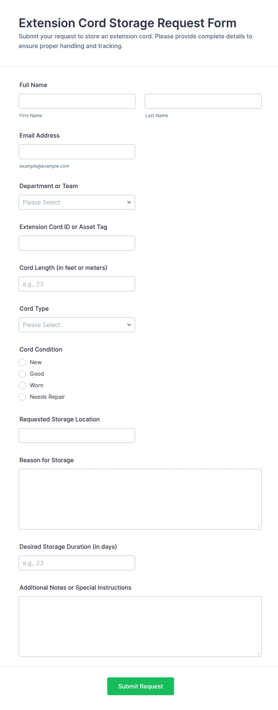Click the First Name input field

(77, 101)
